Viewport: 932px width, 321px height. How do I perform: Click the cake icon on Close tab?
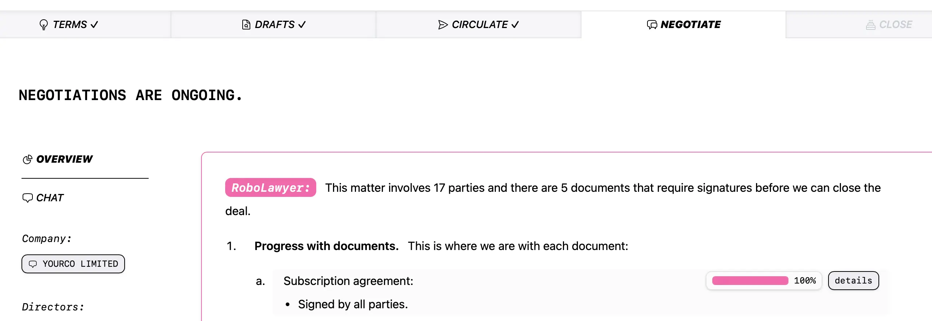870,24
